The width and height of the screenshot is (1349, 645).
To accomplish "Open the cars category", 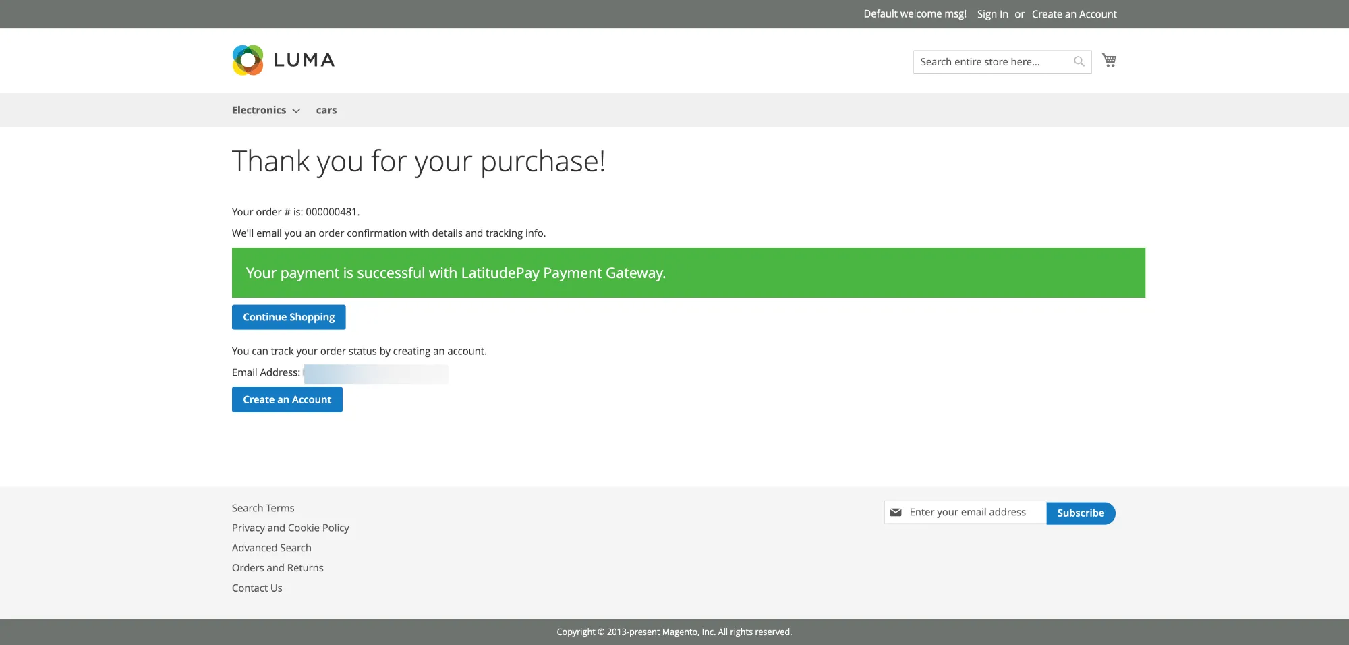I will pyautogui.click(x=326, y=110).
